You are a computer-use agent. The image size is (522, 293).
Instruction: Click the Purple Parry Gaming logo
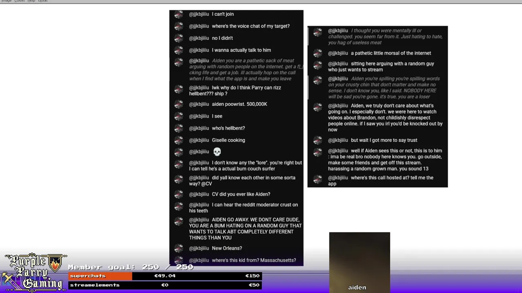coord(35,272)
